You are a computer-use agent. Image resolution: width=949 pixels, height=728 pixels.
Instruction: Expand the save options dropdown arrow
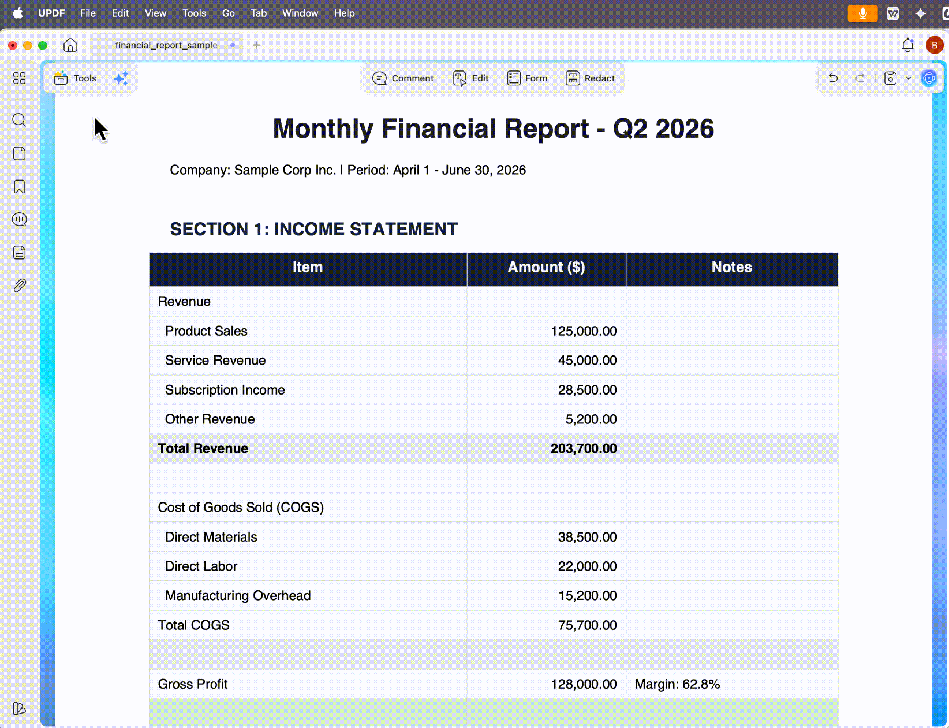[x=909, y=78]
